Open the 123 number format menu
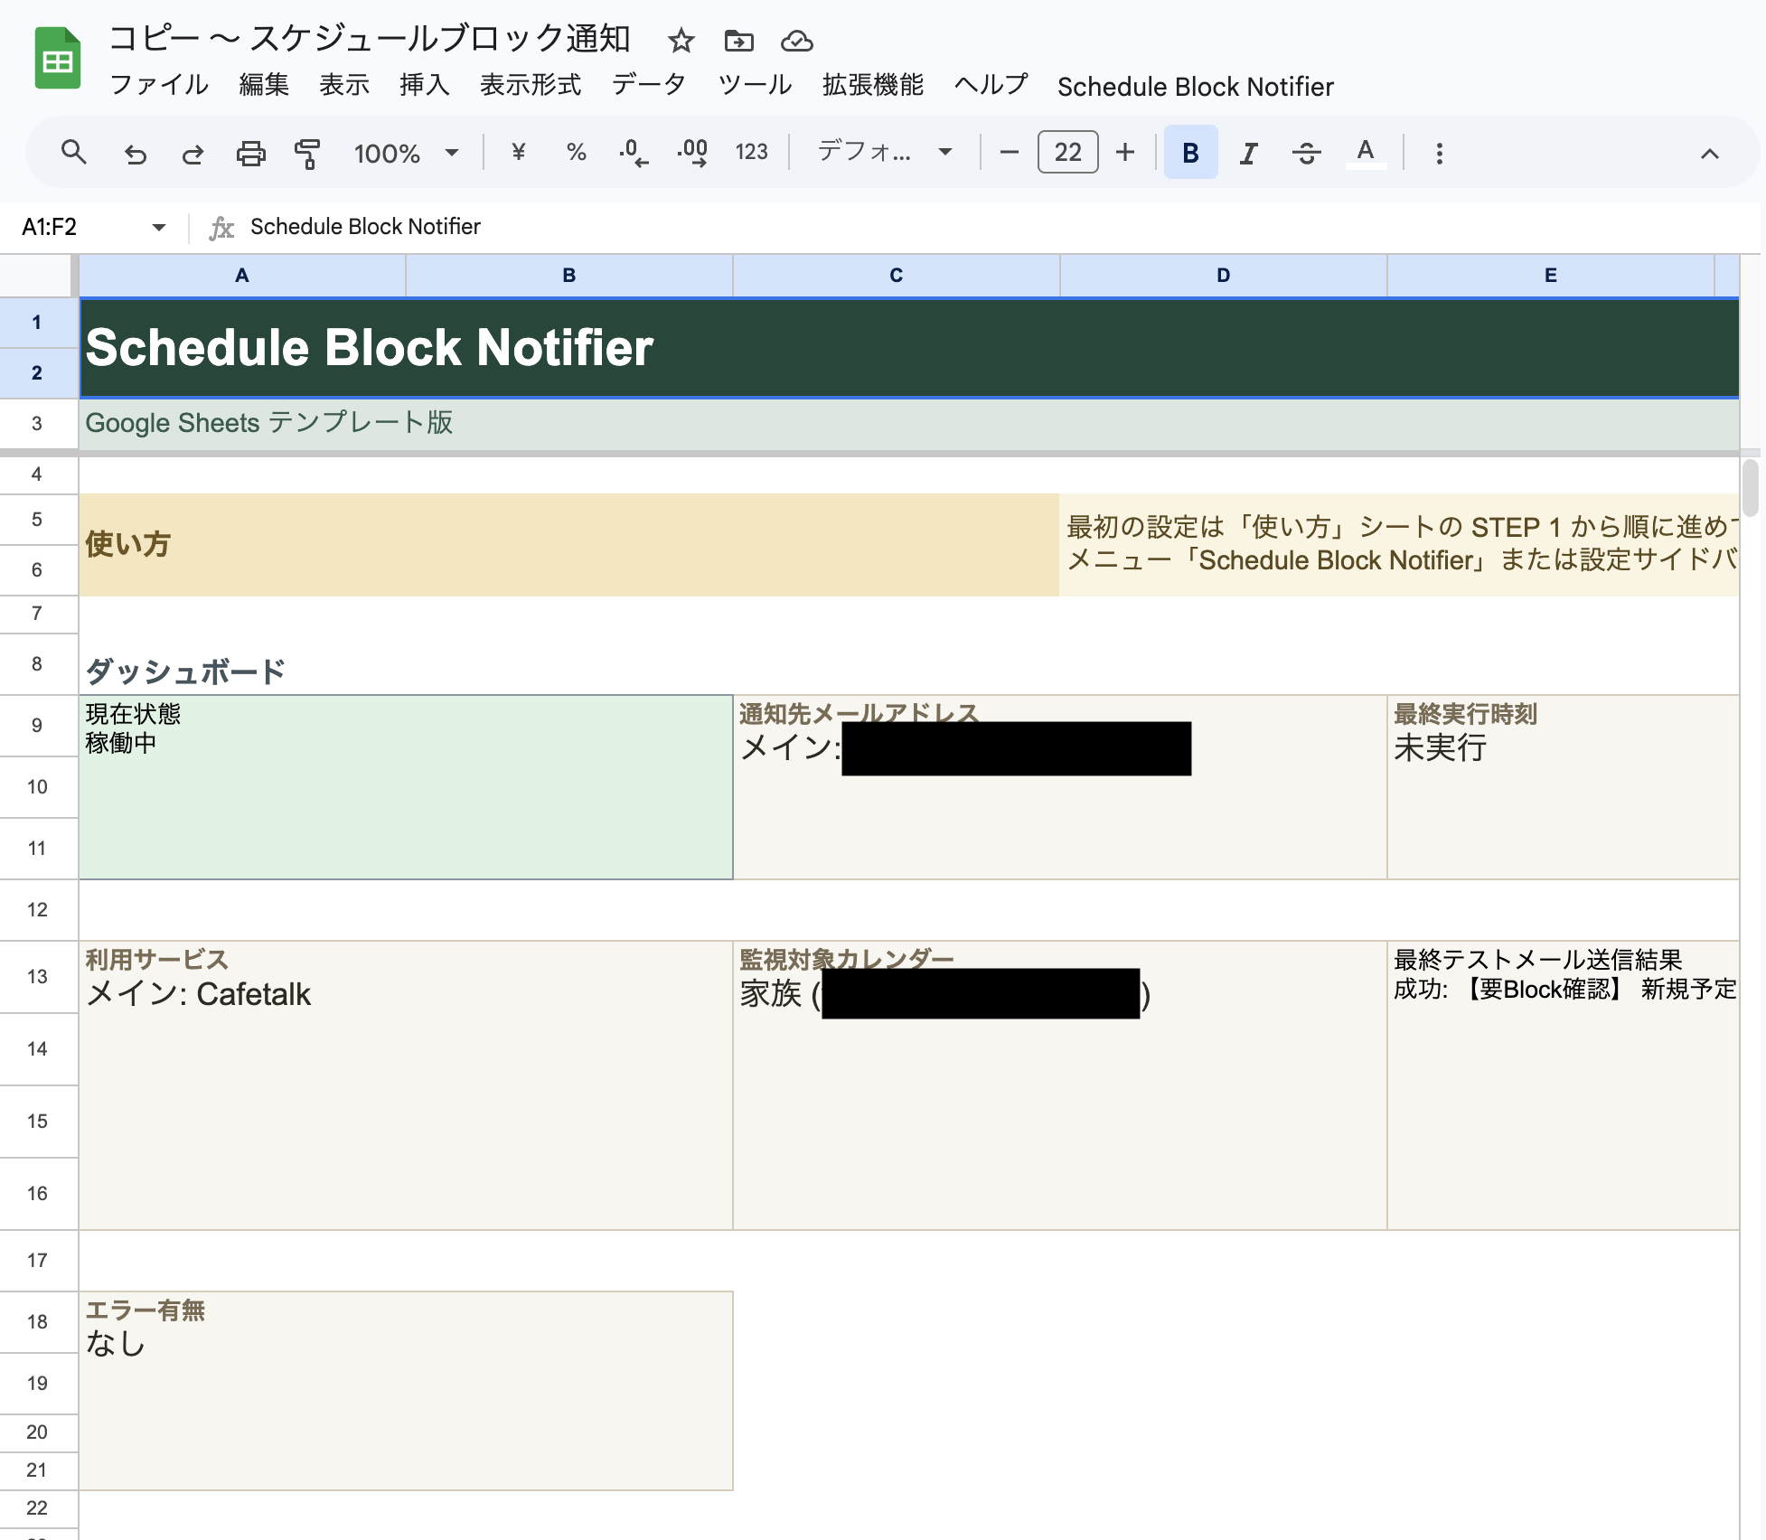Viewport: 1766px width, 1540px height. 750,153
